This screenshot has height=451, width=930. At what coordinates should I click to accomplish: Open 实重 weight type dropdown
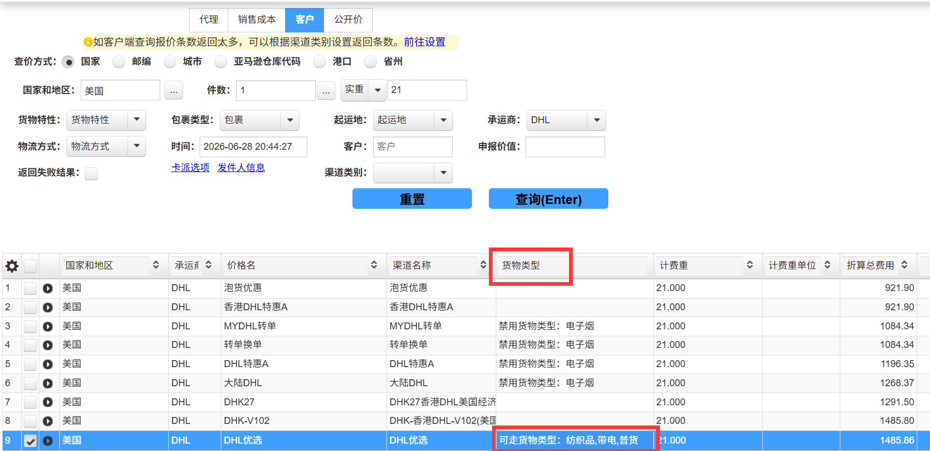click(x=363, y=90)
